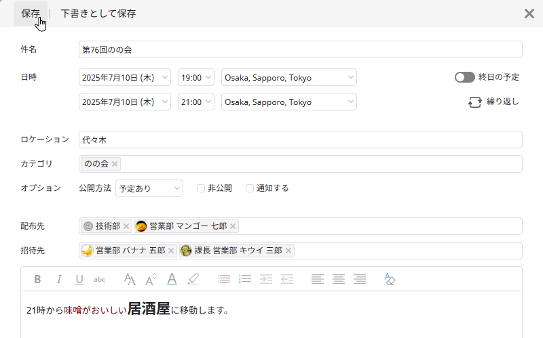Open start date 2025年7月10日 dropdown
This screenshot has width=543, height=338.
pyautogui.click(x=125, y=77)
